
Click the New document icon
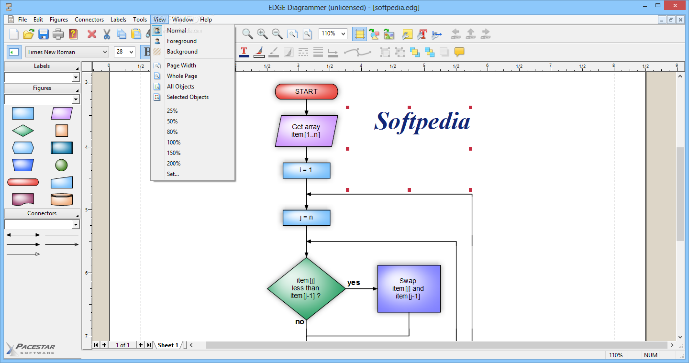14,34
